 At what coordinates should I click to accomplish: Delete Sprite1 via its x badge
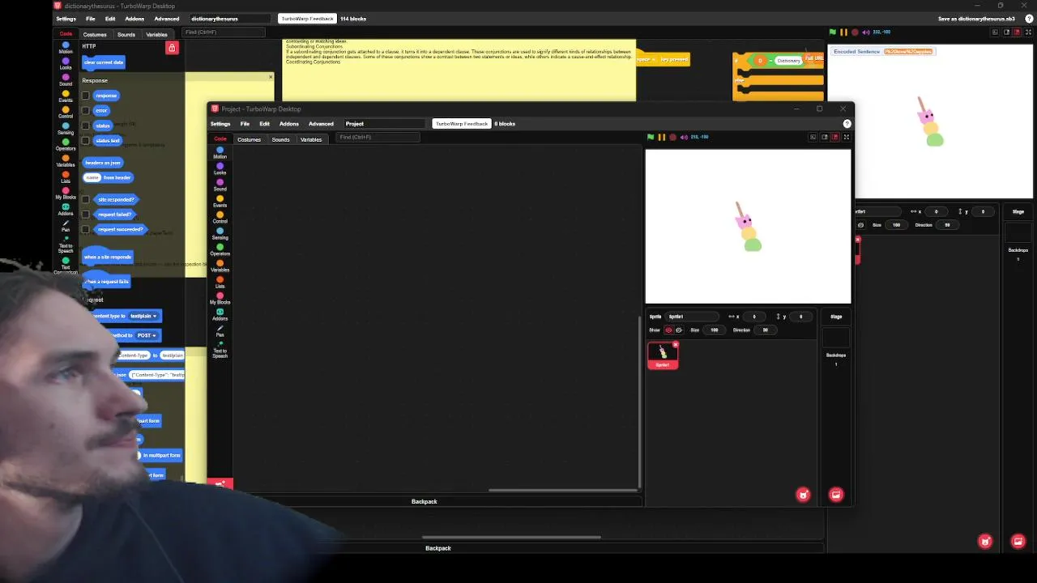click(676, 345)
